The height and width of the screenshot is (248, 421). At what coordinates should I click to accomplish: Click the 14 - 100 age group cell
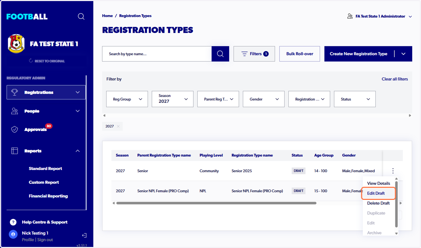321,171
